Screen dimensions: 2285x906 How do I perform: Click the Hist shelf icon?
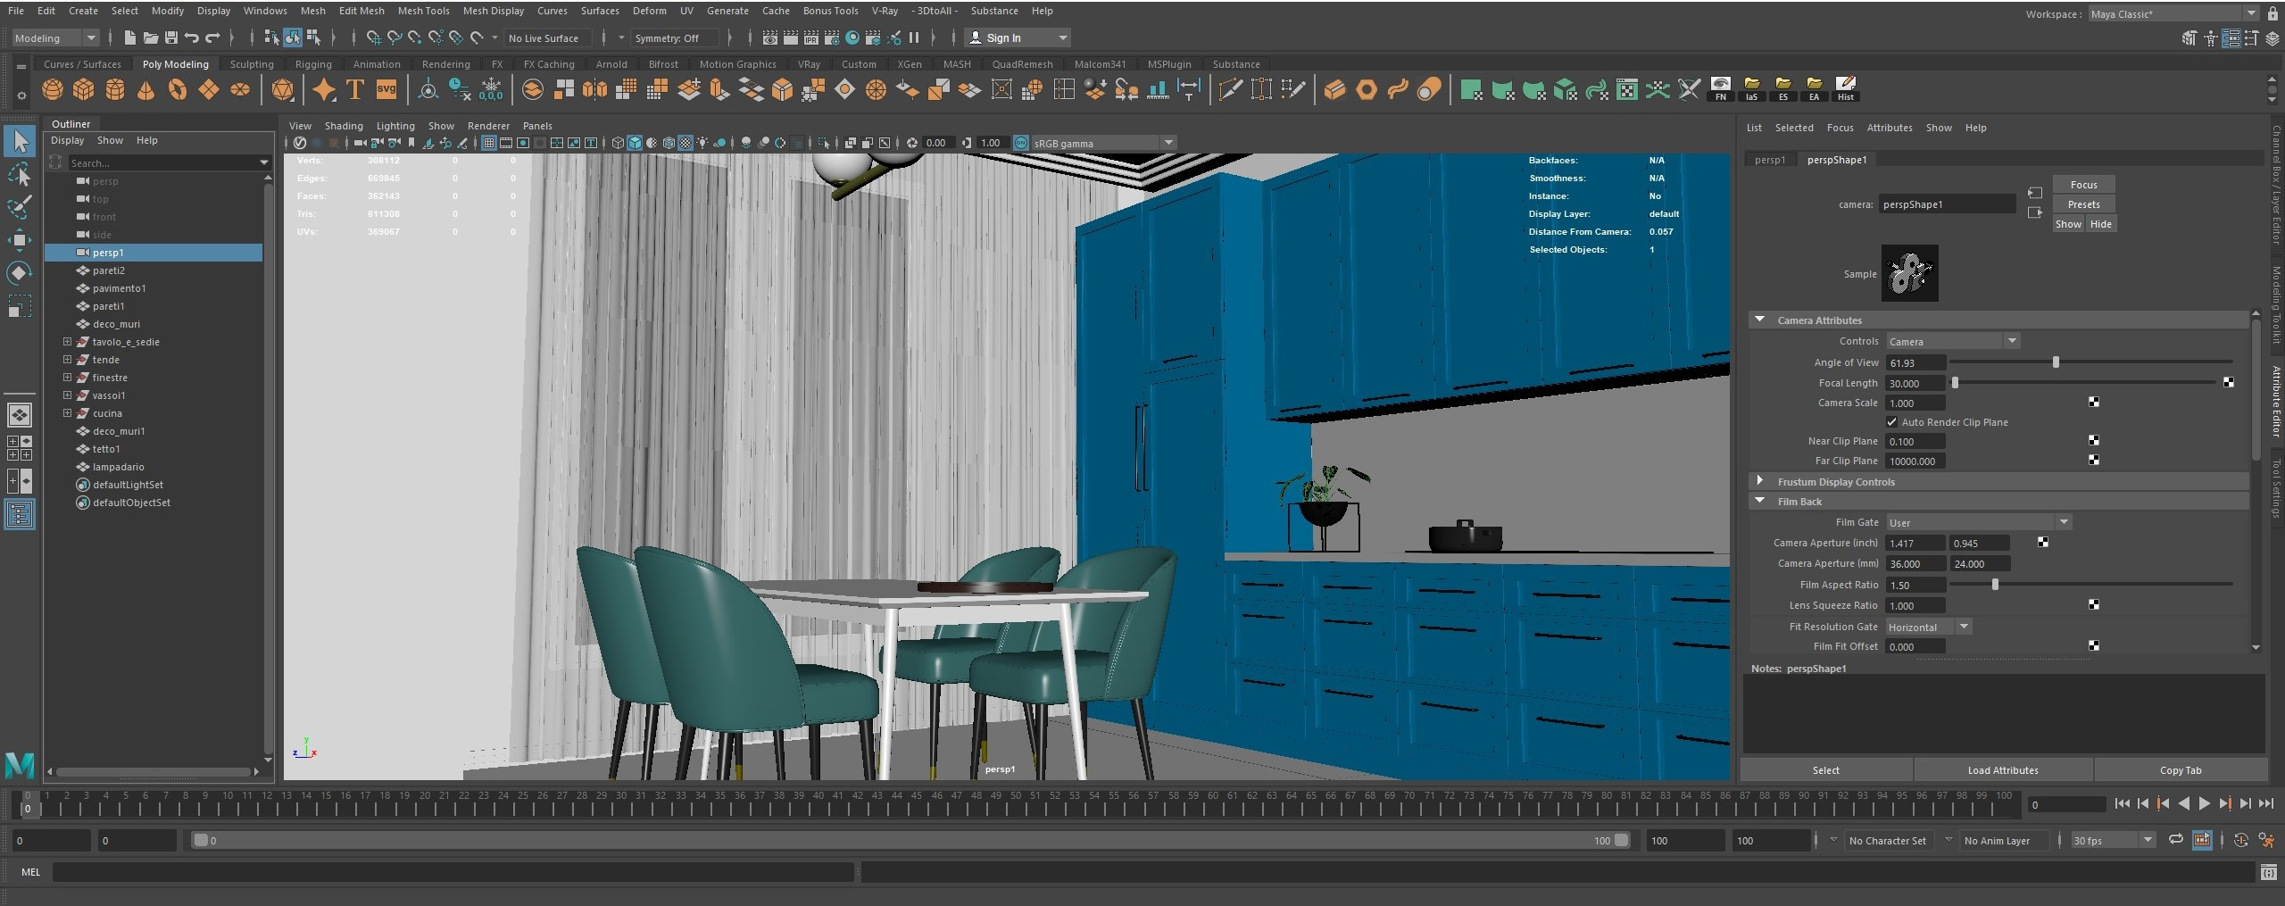coord(1845,89)
